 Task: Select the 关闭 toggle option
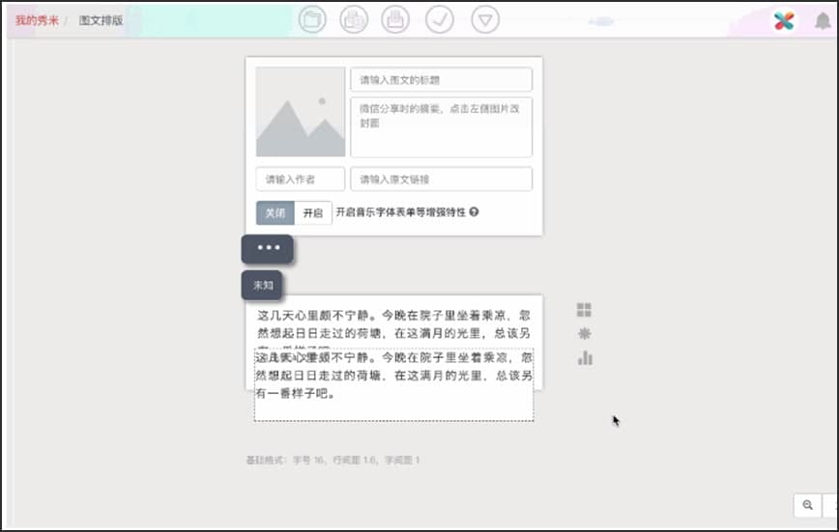pos(275,212)
